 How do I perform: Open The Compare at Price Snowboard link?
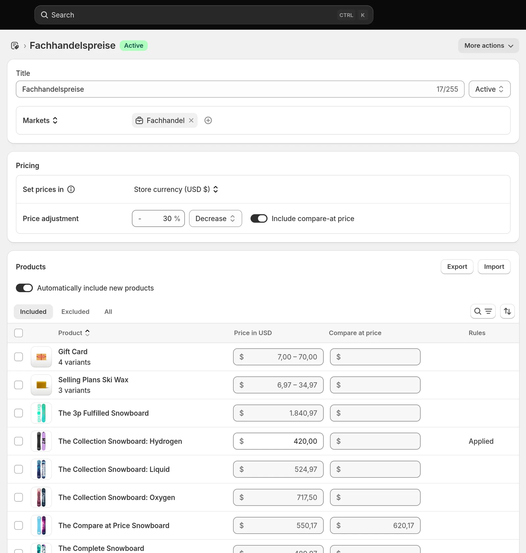[x=114, y=526]
